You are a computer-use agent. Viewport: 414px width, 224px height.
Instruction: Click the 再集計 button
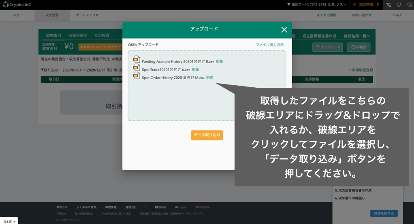point(359,47)
